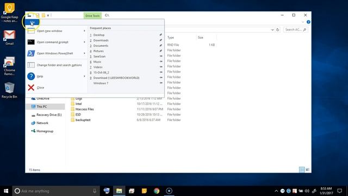Expand Open command prompt submenu arrow
The width and height of the screenshot is (348, 196).
pos(84,42)
